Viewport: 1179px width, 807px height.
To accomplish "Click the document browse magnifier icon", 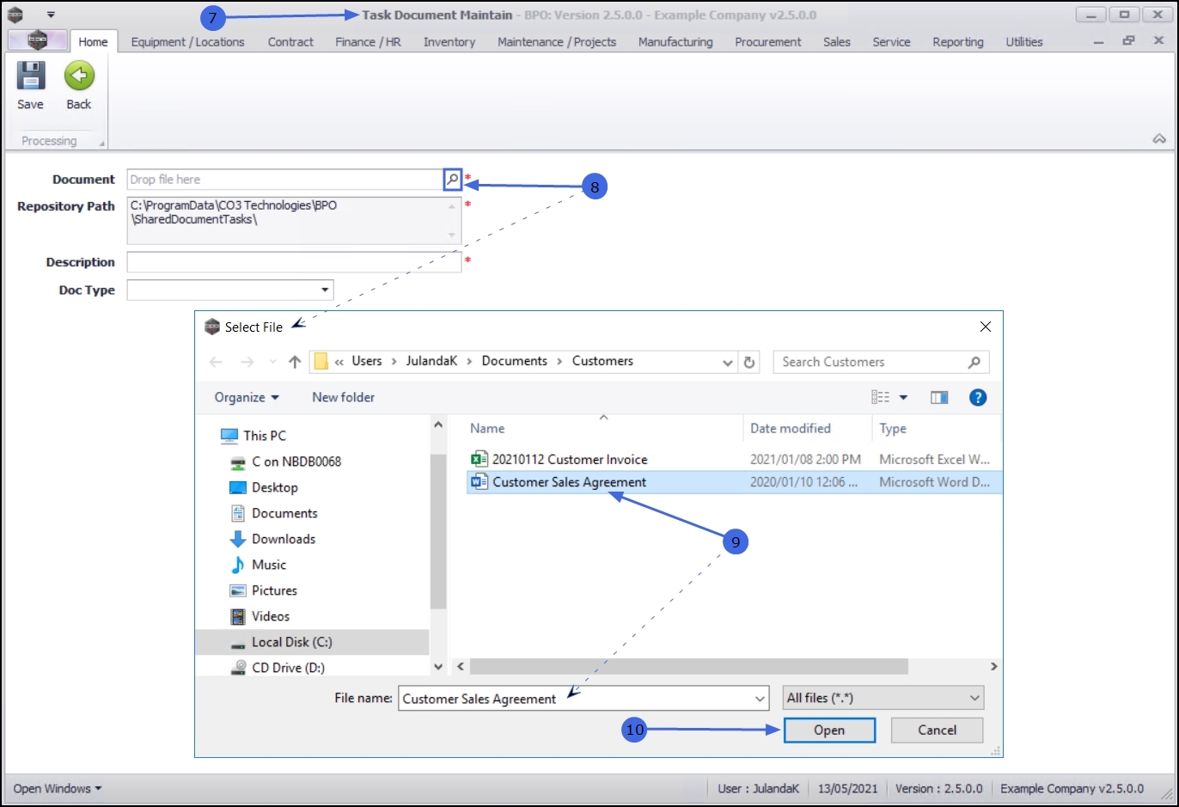I will [452, 179].
